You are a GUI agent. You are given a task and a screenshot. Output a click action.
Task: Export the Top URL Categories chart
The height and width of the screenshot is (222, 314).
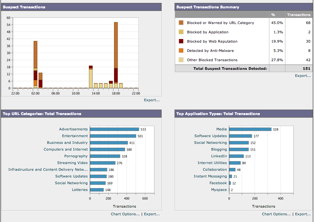(152, 214)
